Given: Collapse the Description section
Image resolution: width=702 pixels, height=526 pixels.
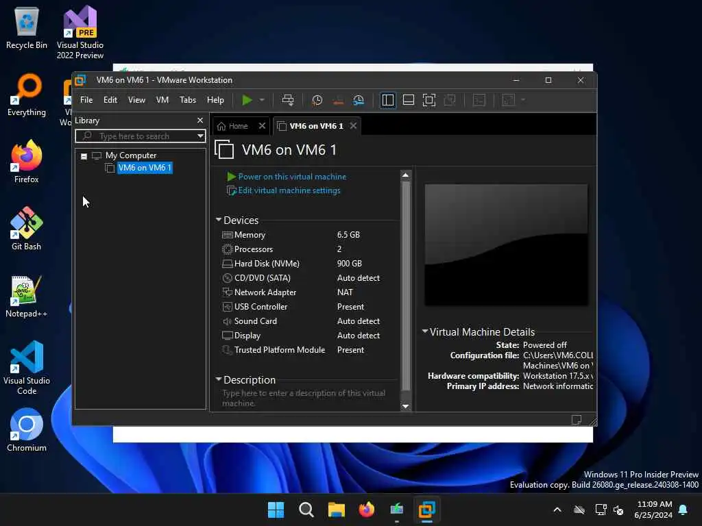Looking at the screenshot, I should pyautogui.click(x=219, y=379).
